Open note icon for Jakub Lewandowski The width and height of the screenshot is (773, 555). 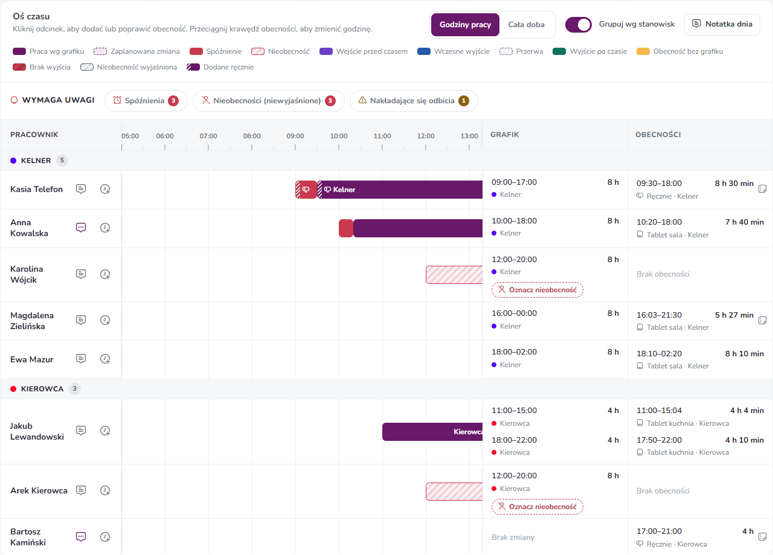(x=81, y=431)
